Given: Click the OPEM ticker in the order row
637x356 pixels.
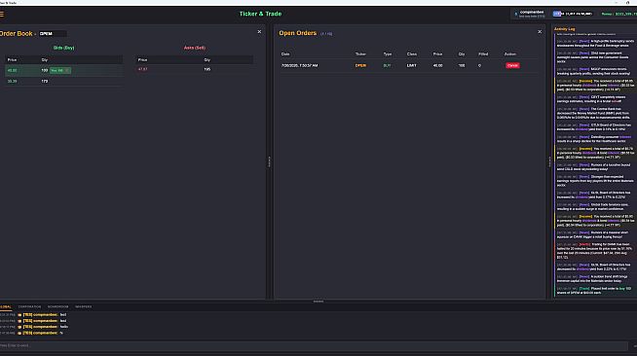Looking at the screenshot, I should click(360, 66).
